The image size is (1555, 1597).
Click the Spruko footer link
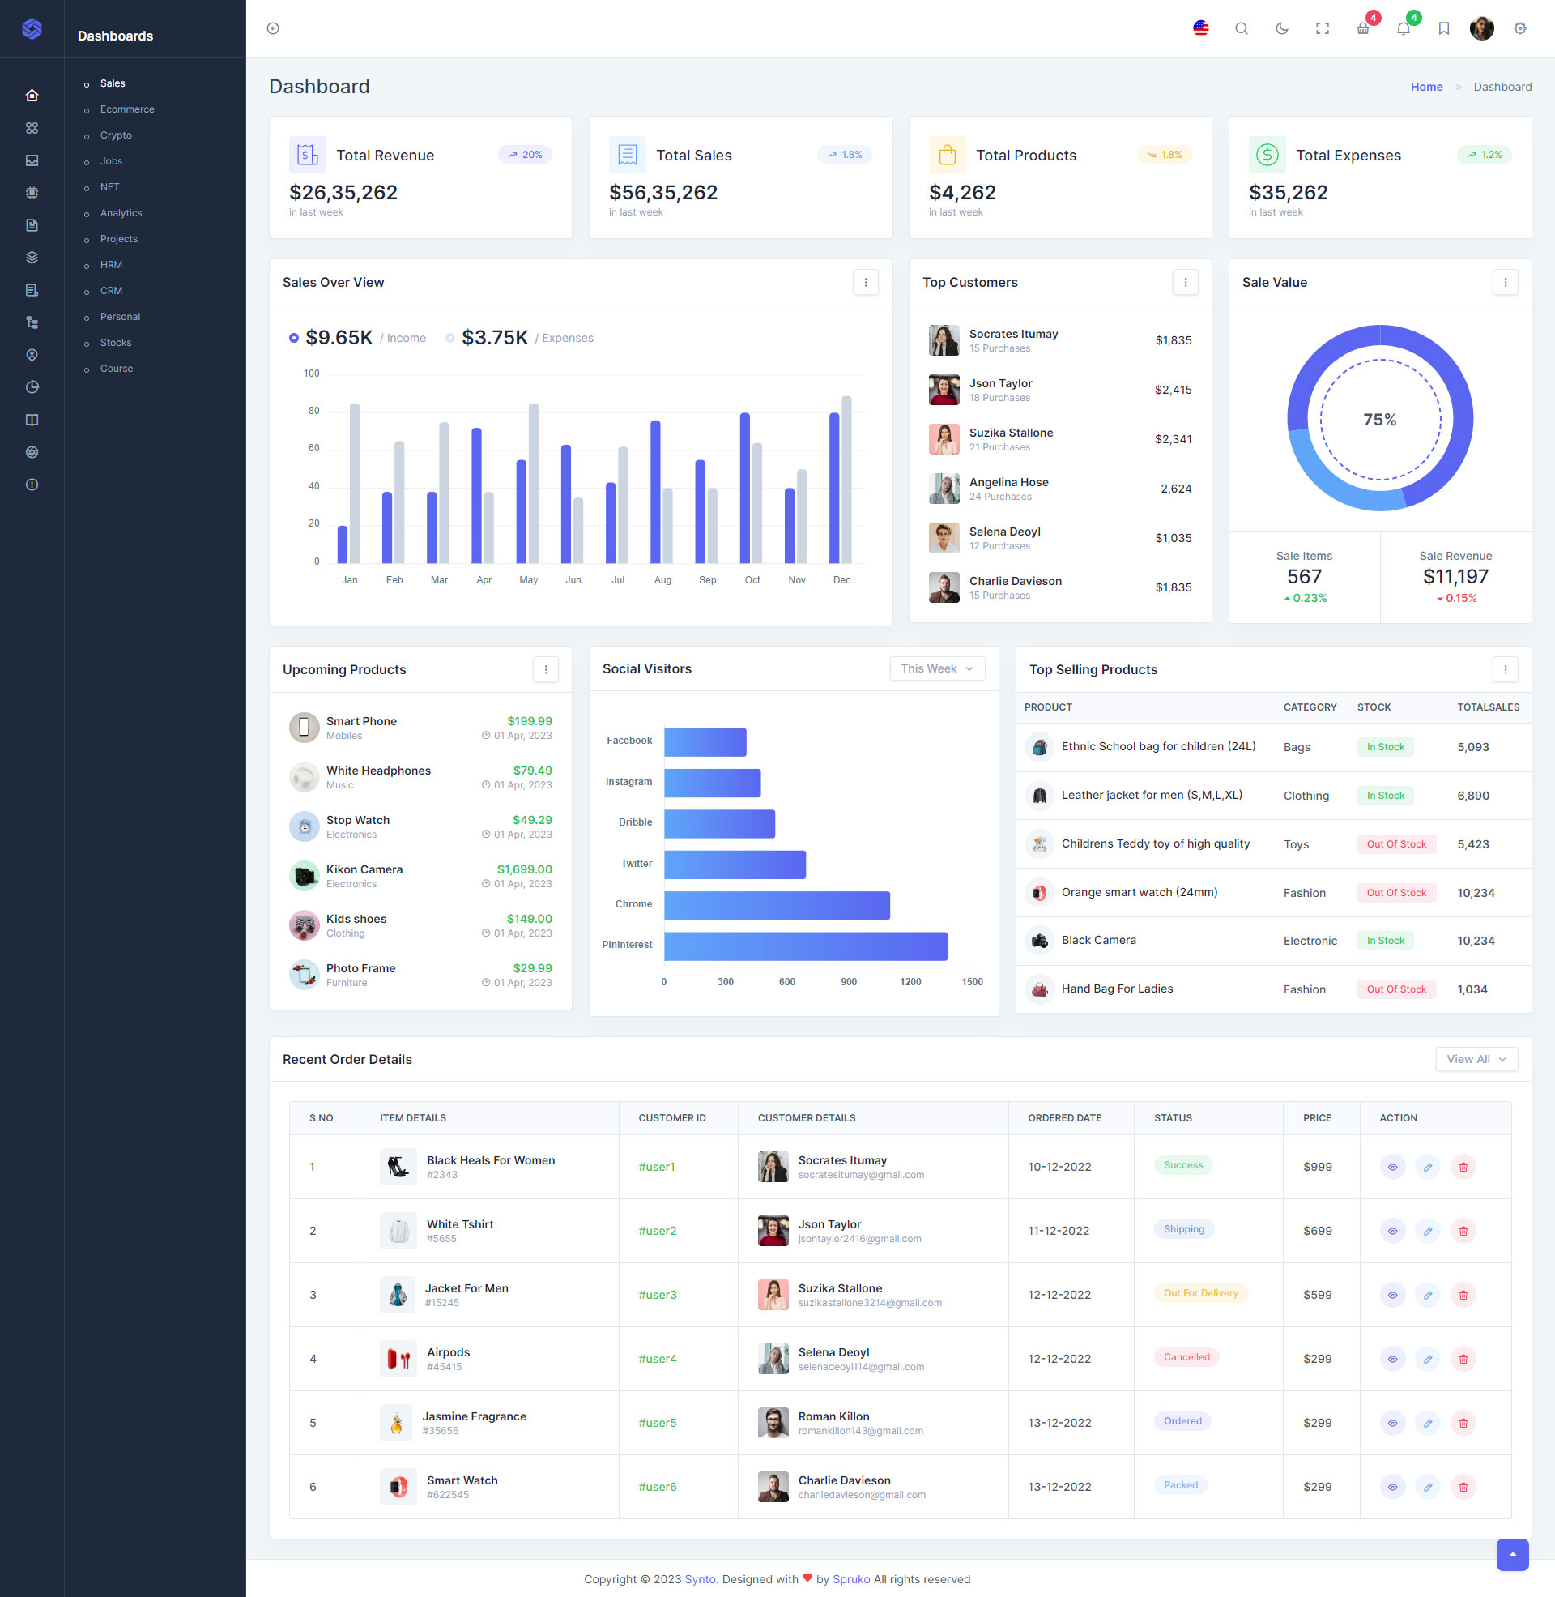tap(850, 1578)
